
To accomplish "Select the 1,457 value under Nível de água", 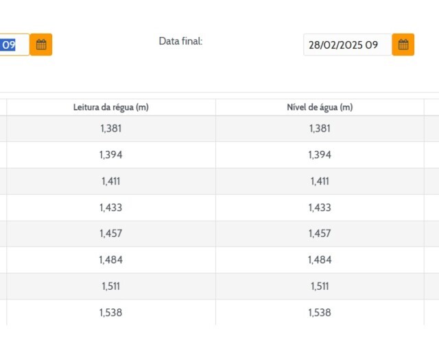I will click(x=320, y=234).
